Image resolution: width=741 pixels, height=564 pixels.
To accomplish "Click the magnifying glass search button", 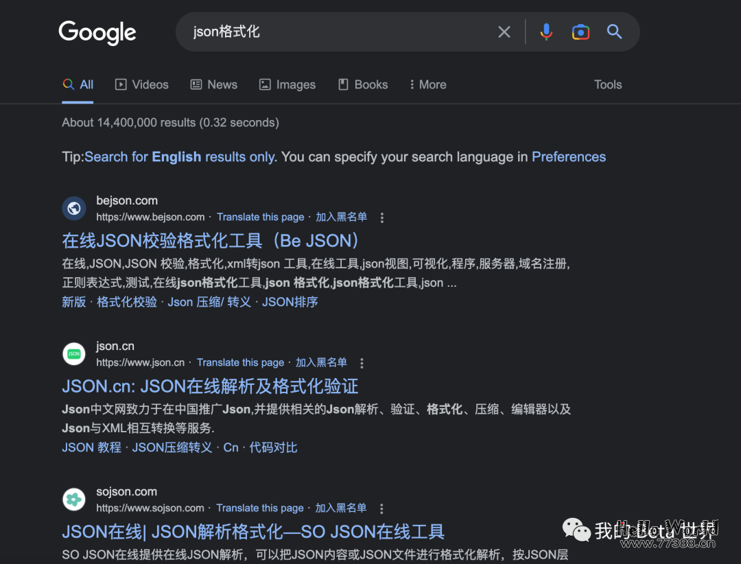I will click(x=614, y=32).
